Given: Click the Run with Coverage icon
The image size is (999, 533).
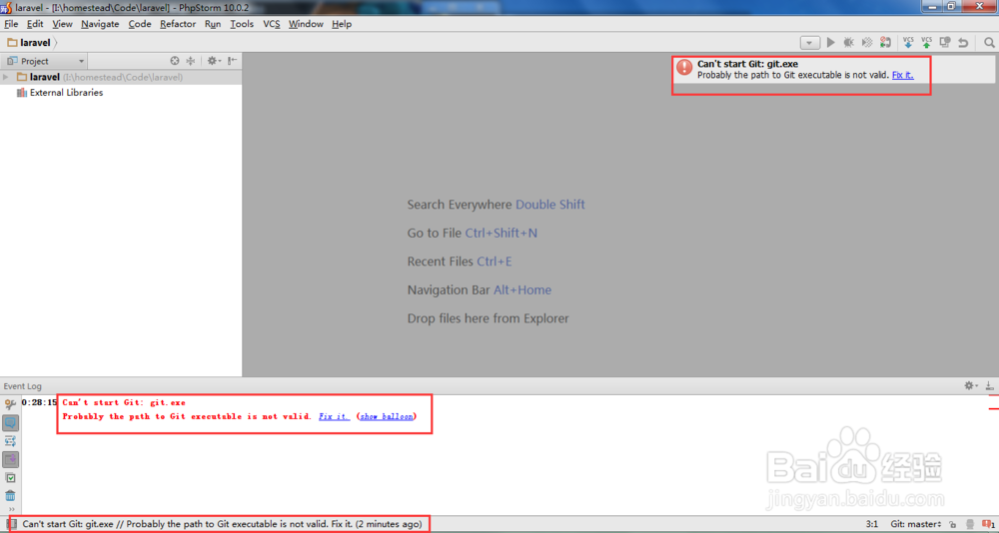Looking at the screenshot, I should tap(866, 43).
